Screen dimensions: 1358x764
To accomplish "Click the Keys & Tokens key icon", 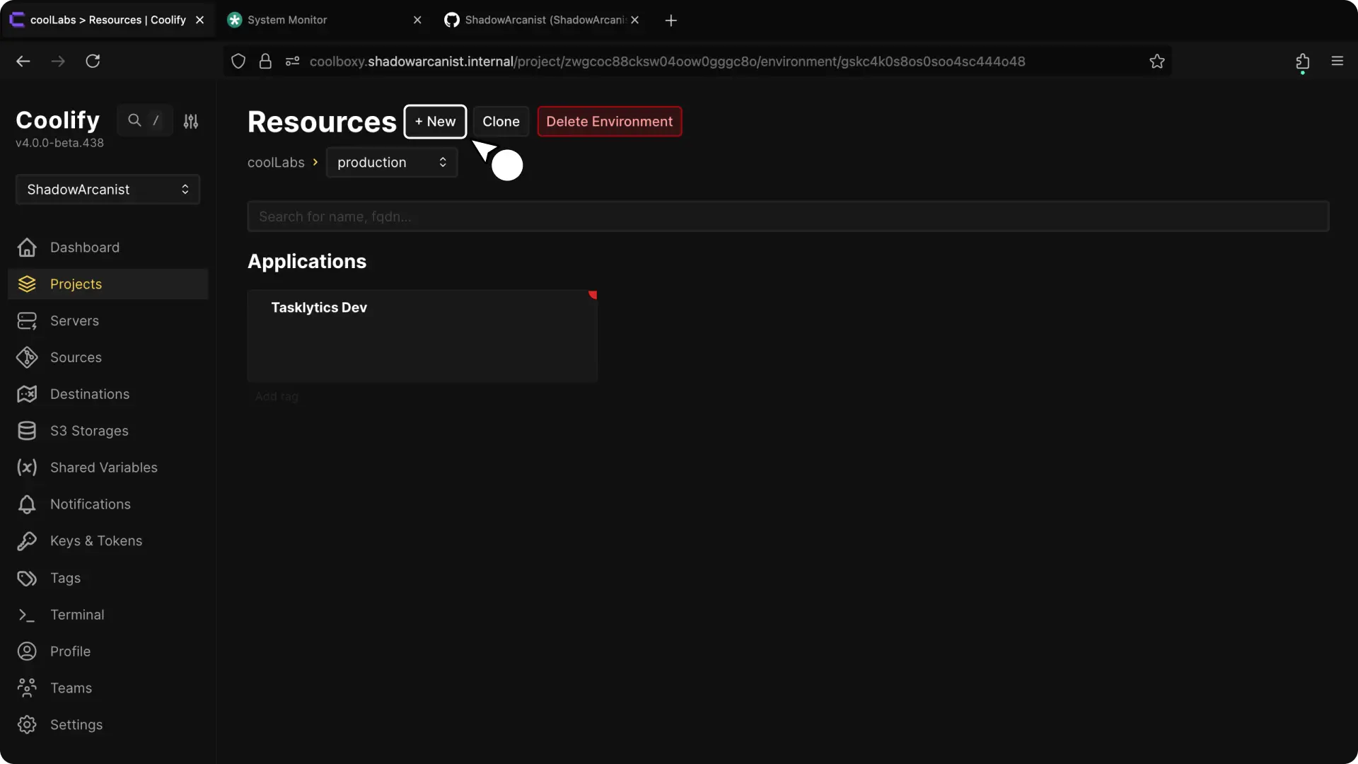I will (27, 541).
